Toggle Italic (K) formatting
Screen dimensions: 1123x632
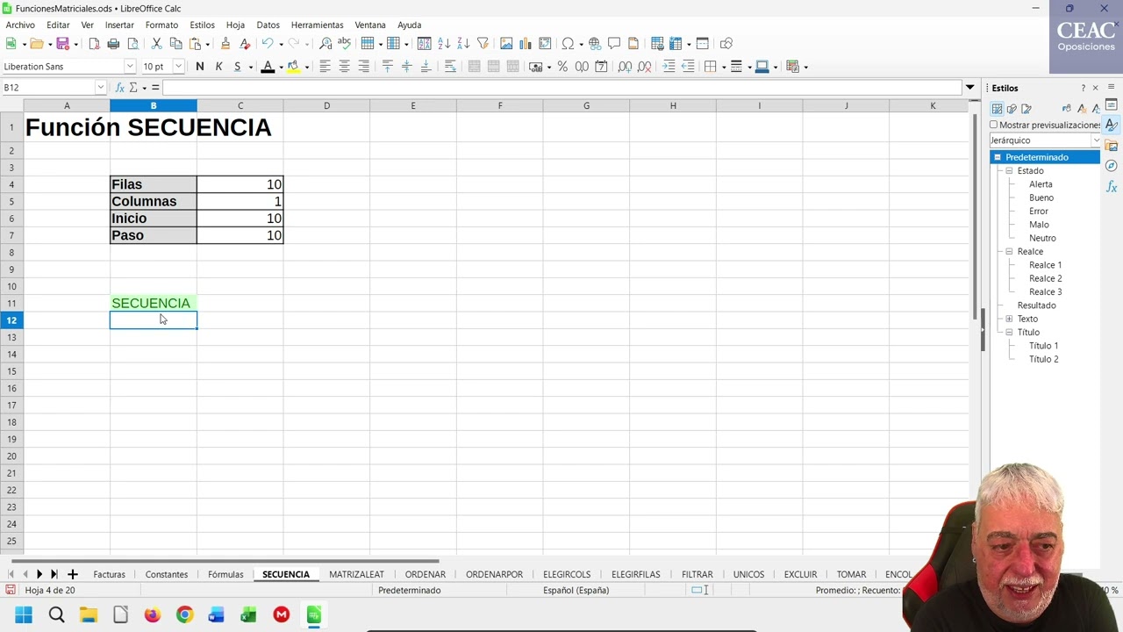218,66
